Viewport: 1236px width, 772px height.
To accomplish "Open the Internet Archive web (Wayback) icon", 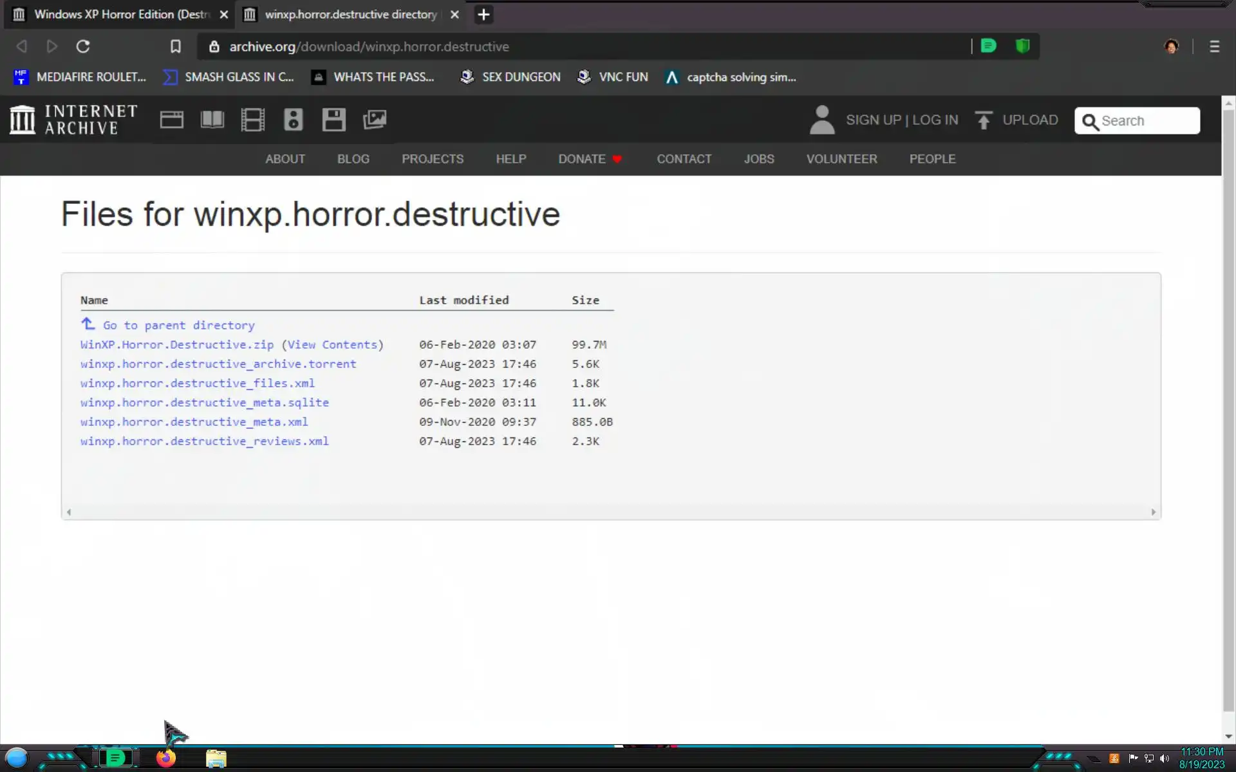I will [x=171, y=120].
